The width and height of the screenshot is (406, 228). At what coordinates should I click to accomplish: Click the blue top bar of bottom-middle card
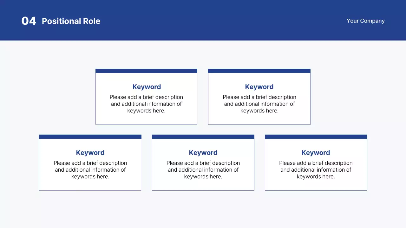tap(203, 137)
